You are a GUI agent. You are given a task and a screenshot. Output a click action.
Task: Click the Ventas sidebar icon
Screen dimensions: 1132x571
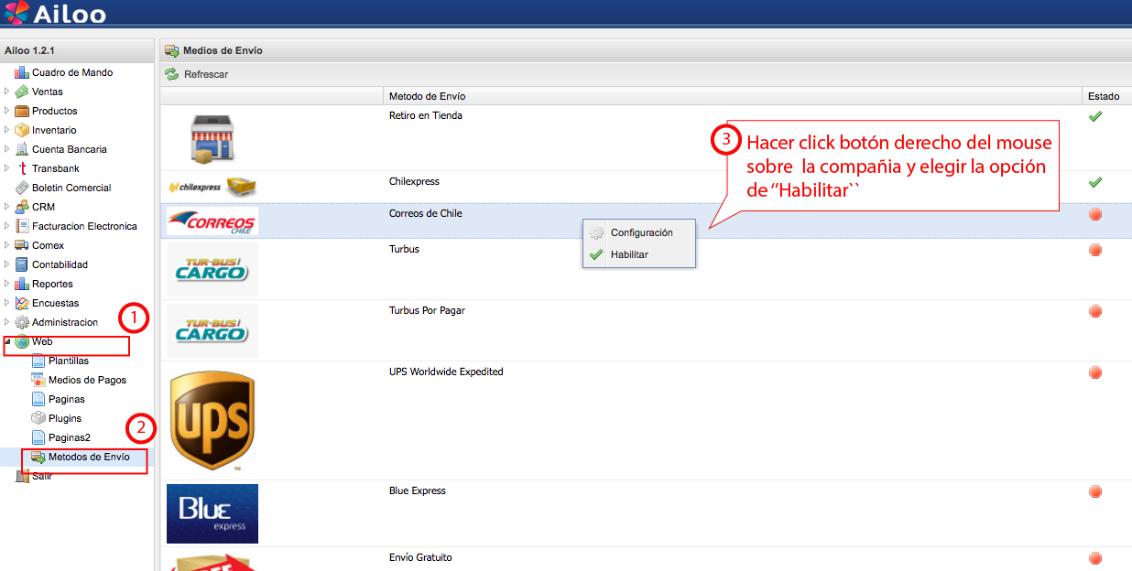click(x=22, y=92)
